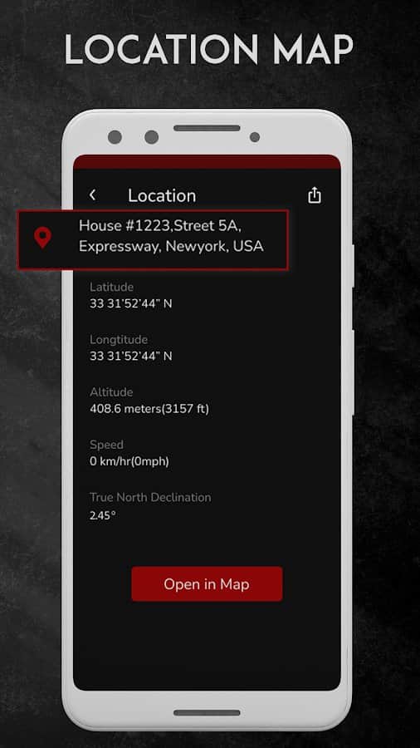Select the 0 km/hr speed value
The height and width of the screenshot is (748, 420).
pos(129,461)
